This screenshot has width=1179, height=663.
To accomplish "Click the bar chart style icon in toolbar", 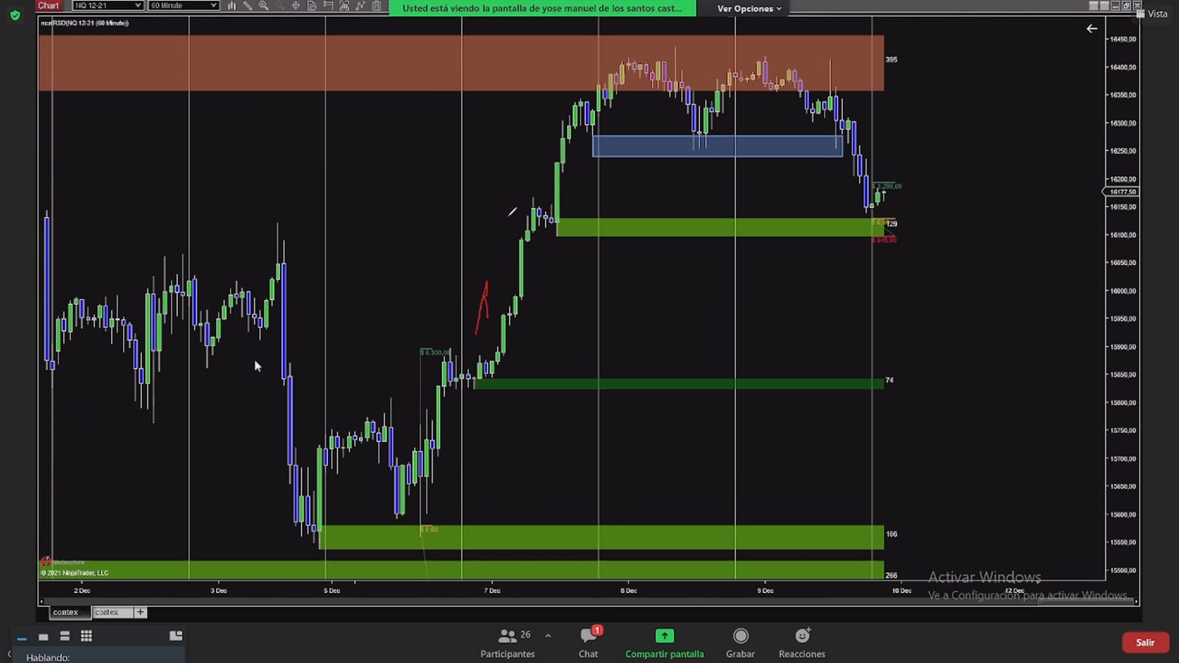I will pos(232,6).
